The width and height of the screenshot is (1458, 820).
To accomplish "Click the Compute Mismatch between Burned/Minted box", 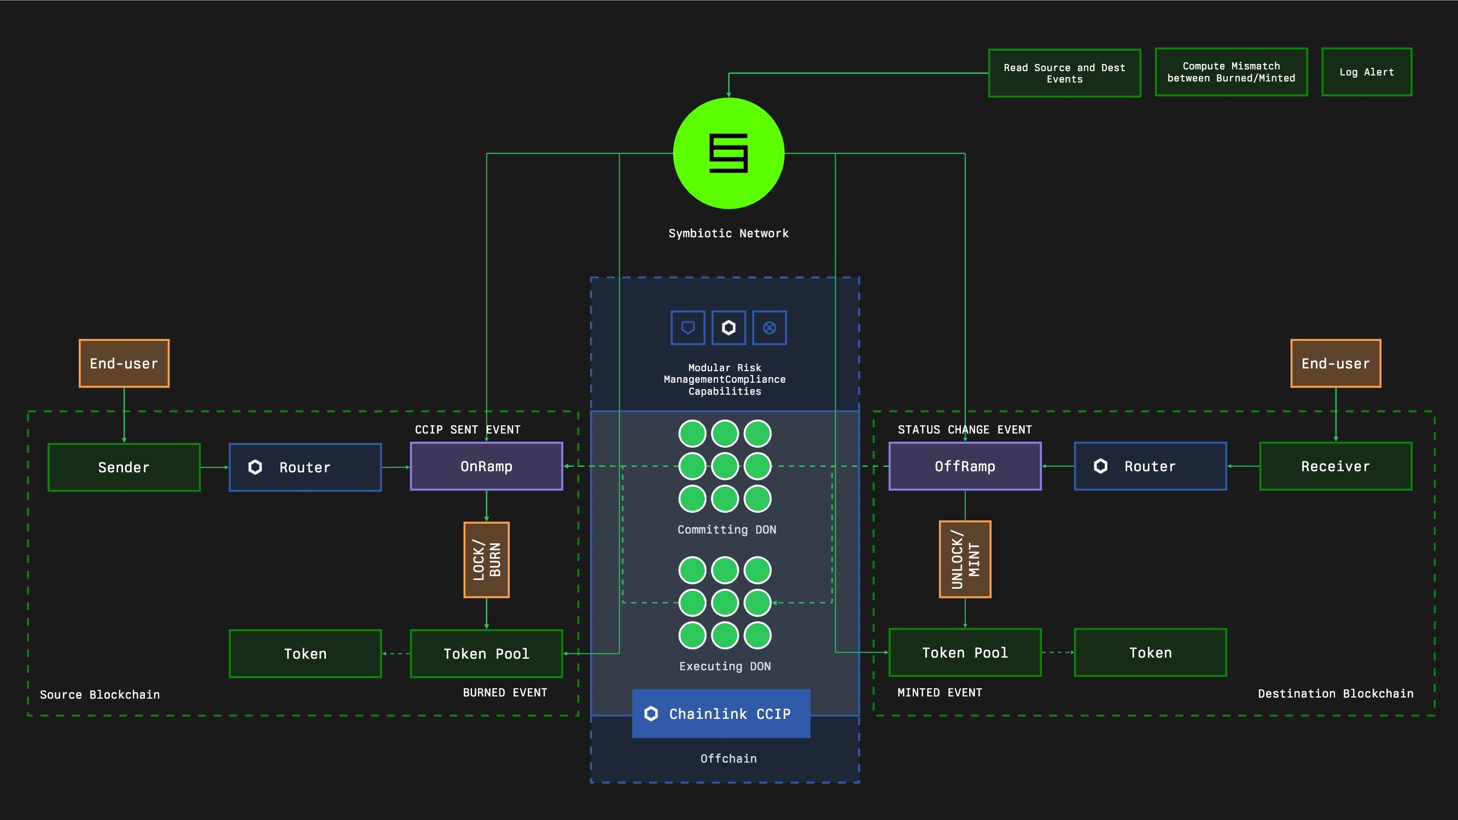I will (1231, 72).
